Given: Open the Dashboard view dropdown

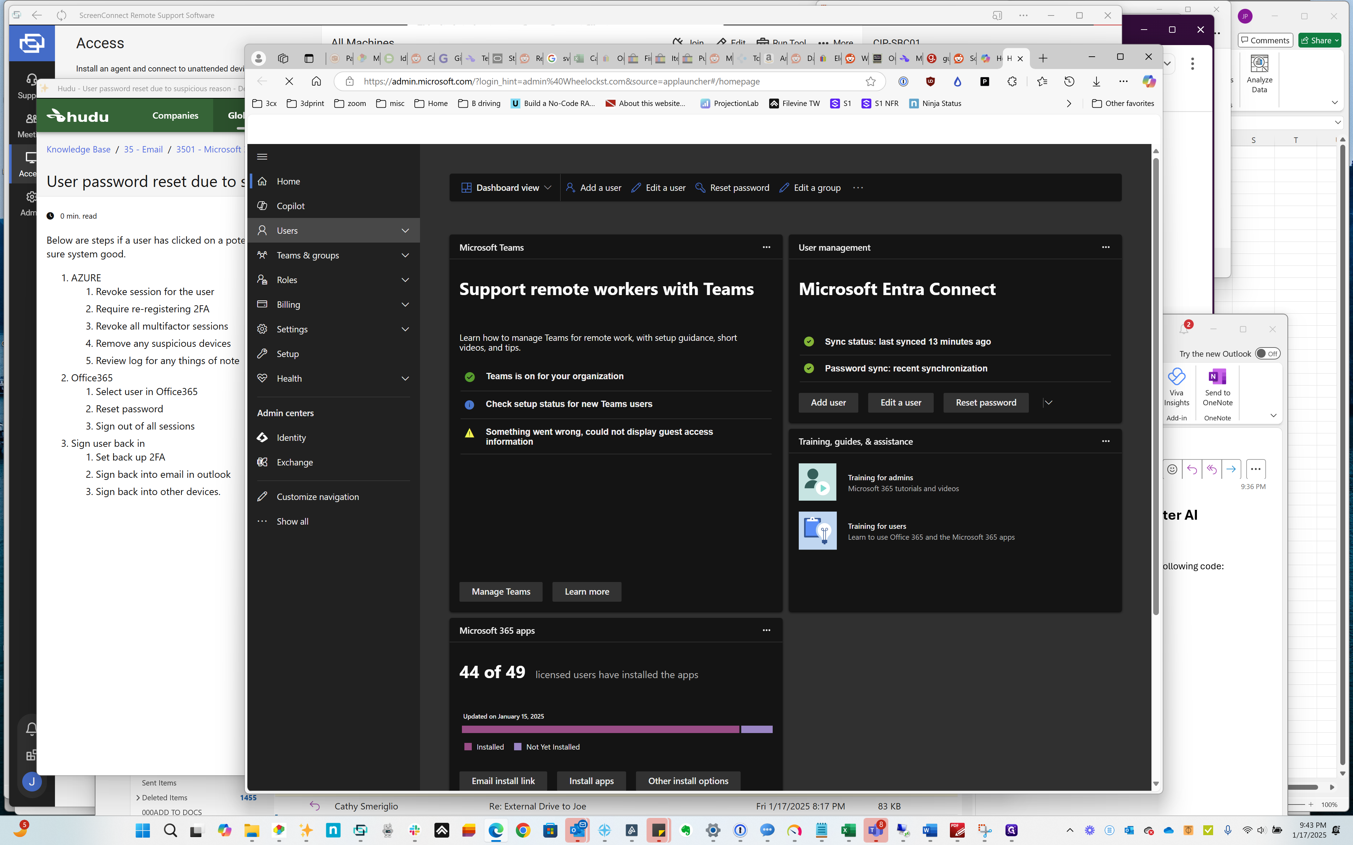Looking at the screenshot, I should coord(506,188).
